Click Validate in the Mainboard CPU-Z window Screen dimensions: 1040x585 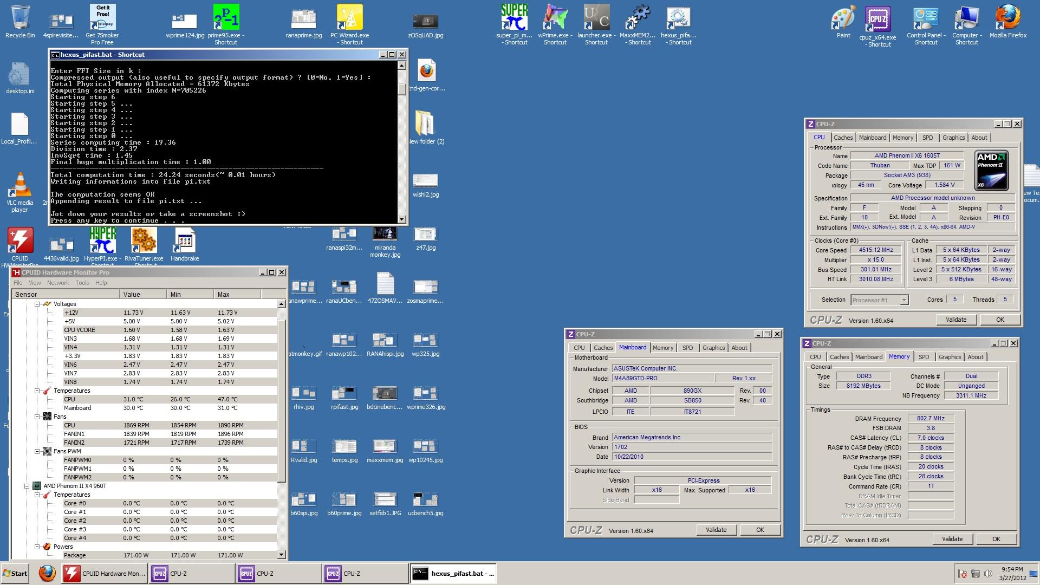point(716,530)
